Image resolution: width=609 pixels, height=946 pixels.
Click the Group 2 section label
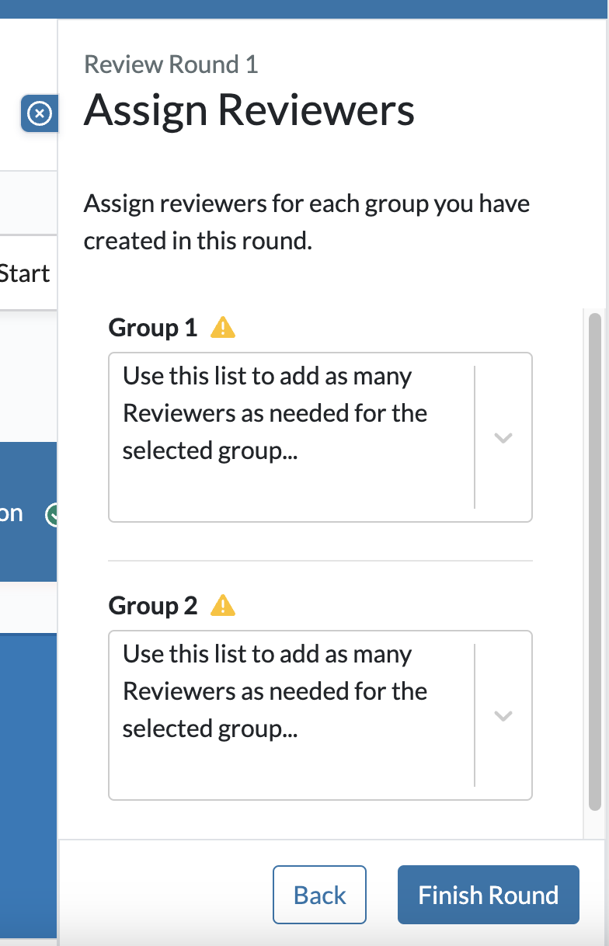[152, 605]
